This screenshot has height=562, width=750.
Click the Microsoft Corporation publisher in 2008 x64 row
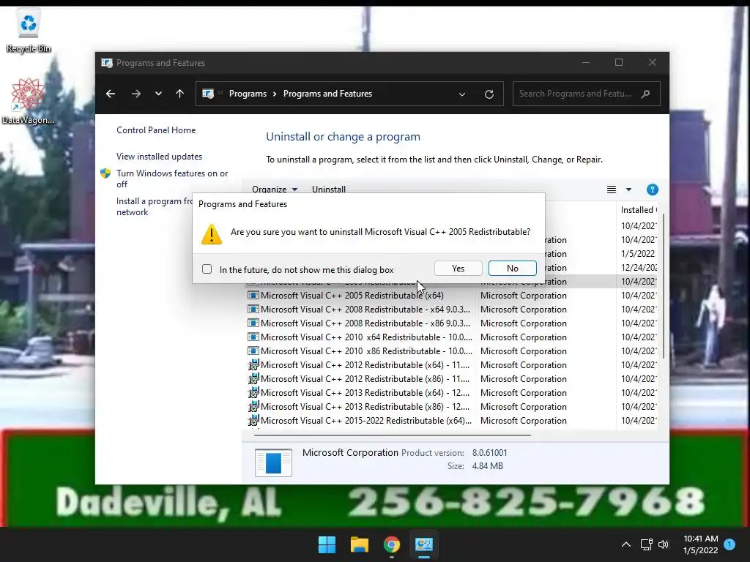(523, 310)
